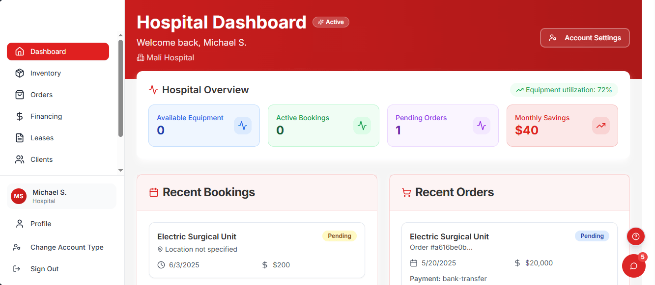Click the MS user avatar circle
Screen dimensions: 655x285
tap(19, 196)
